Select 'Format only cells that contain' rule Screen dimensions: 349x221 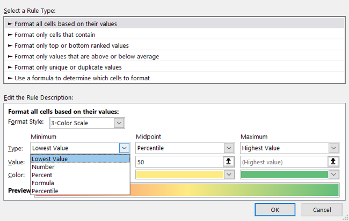pyautogui.click(x=55, y=35)
